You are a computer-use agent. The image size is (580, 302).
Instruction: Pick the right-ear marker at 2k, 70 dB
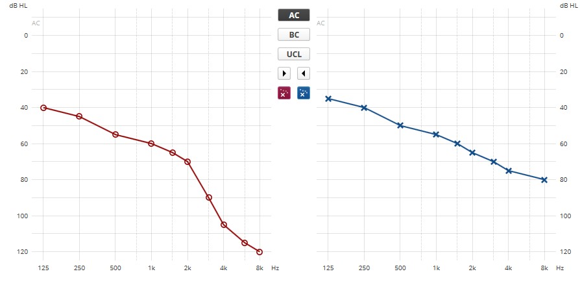pyautogui.click(x=187, y=162)
